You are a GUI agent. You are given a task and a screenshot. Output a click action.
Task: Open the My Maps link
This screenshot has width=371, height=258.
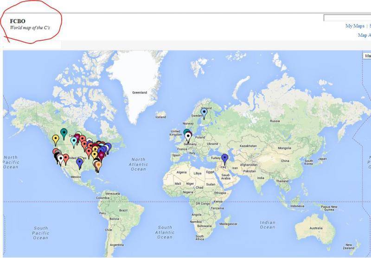354,26
